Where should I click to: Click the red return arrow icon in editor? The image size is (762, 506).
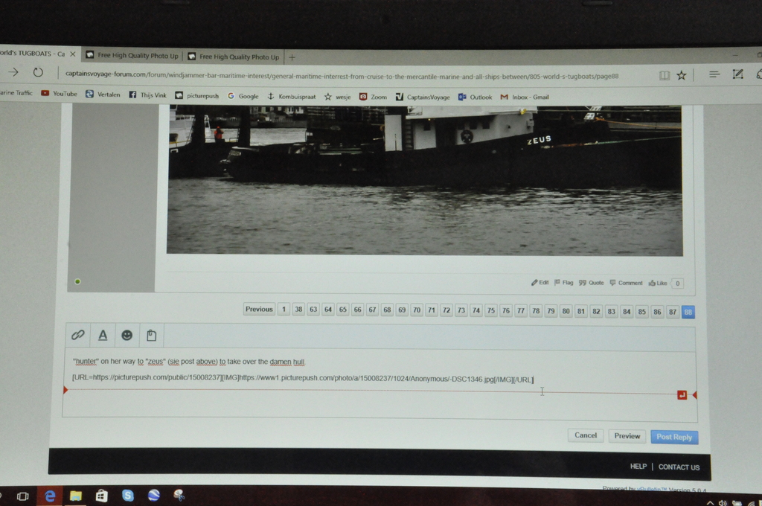[x=682, y=394]
